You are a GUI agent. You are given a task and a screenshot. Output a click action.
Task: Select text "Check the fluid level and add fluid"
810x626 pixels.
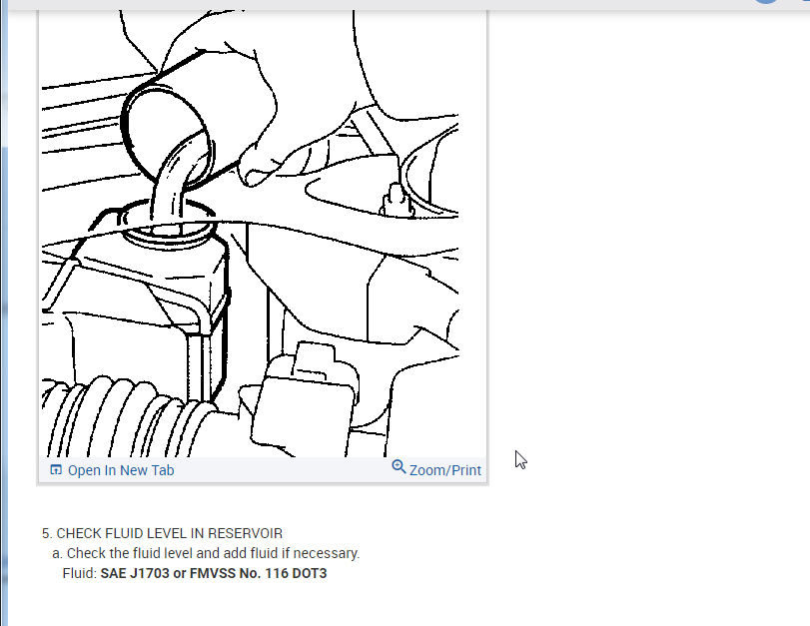pos(173,554)
